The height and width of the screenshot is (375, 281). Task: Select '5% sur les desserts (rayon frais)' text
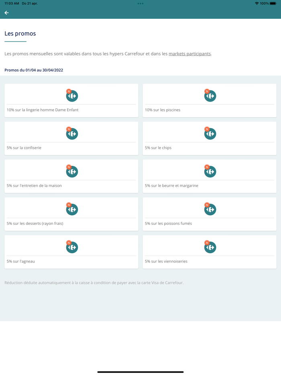(35, 223)
